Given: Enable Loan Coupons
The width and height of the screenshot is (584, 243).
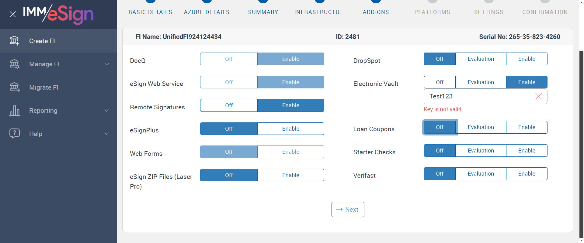Looking at the screenshot, I should pyautogui.click(x=527, y=127).
